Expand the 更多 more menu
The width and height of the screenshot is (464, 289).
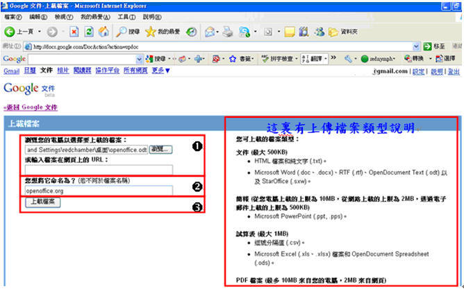(161, 71)
